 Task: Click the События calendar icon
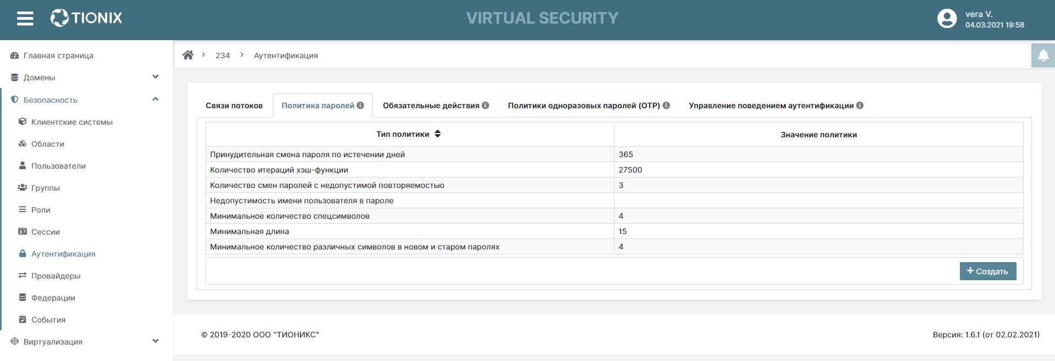click(23, 319)
